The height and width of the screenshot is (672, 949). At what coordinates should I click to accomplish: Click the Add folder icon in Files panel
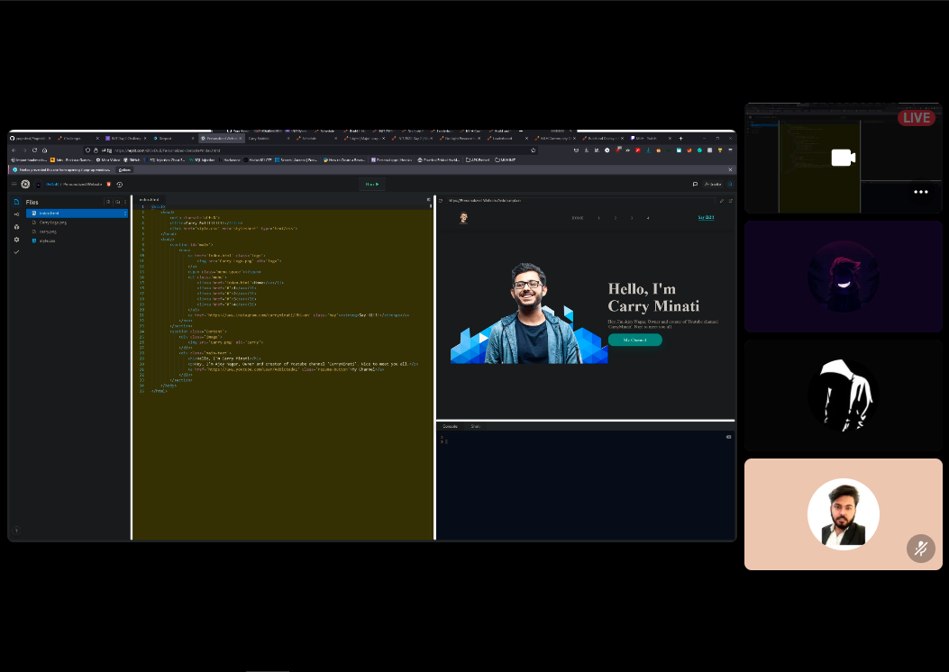click(x=117, y=202)
